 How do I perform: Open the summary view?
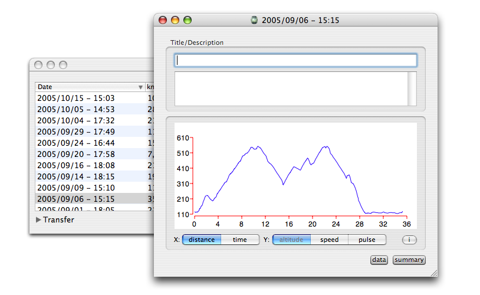(x=409, y=260)
